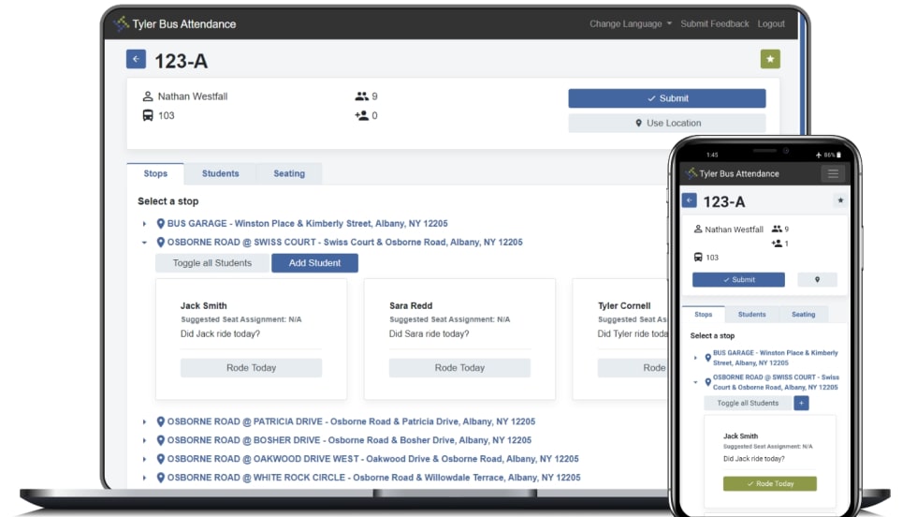Image resolution: width=917 pixels, height=517 pixels.
Task: Tap the hamburger menu on phone
Action: point(832,173)
